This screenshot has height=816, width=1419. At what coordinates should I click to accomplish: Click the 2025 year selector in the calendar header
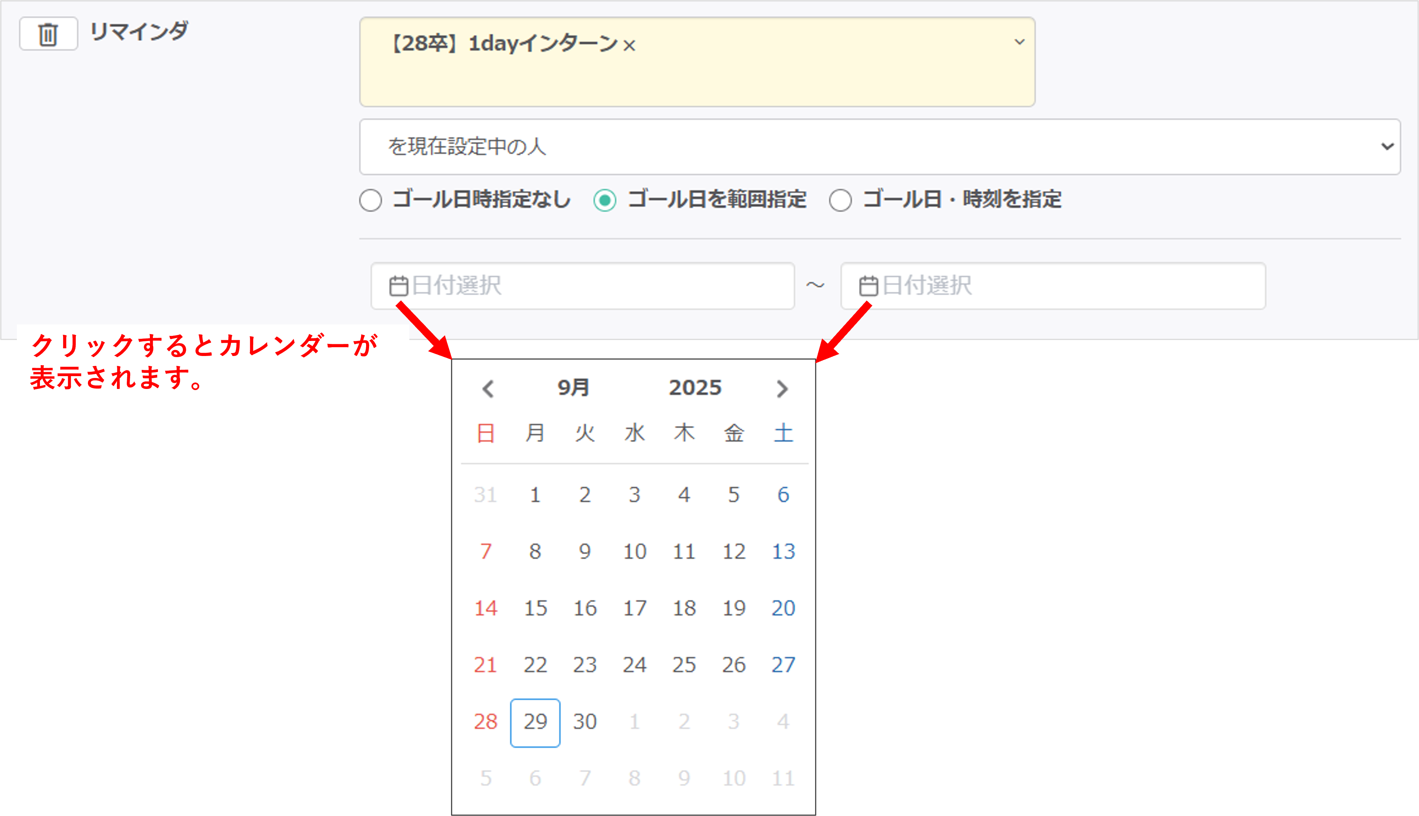pyautogui.click(x=694, y=388)
